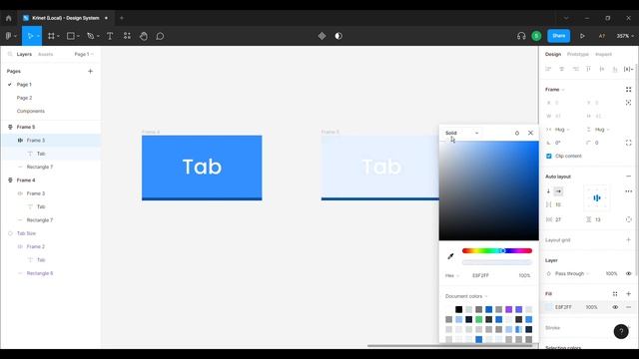Open the Components page
Screen dimensions: 639x359
31,111
